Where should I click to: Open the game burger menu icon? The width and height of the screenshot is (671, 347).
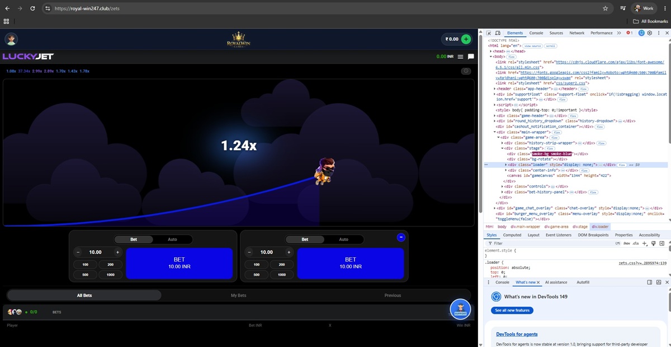tap(460, 56)
